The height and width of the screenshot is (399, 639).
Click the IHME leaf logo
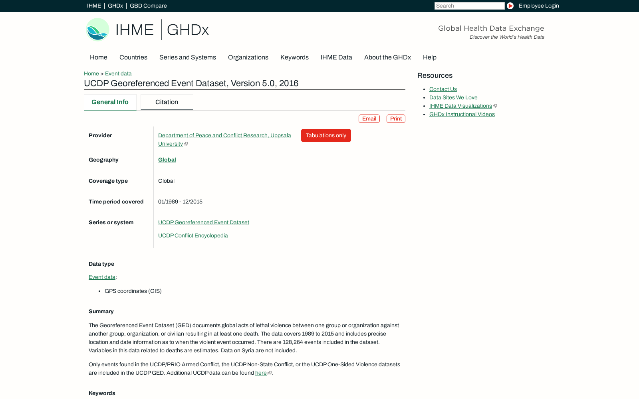click(x=97, y=30)
